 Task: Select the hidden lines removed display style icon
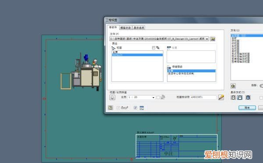[x=240, y=97]
